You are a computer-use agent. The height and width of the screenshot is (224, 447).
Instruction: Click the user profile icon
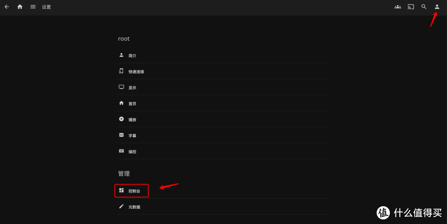(x=437, y=7)
